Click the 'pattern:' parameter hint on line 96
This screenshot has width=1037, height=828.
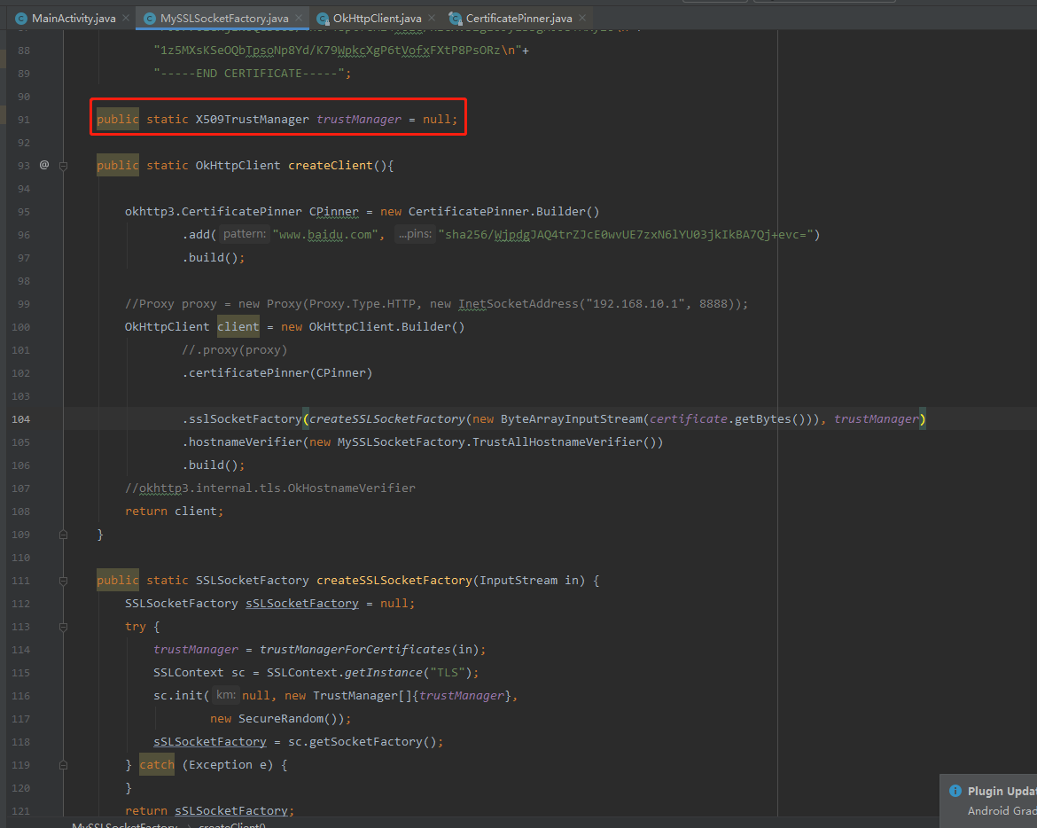pos(244,234)
